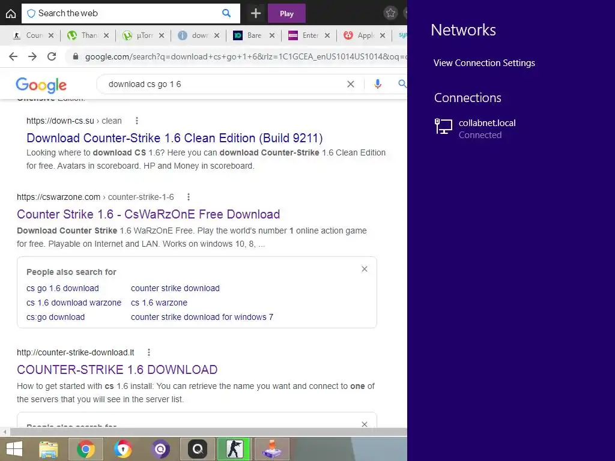Click the star favorites icon
This screenshot has height=461, width=615.
(x=390, y=13)
